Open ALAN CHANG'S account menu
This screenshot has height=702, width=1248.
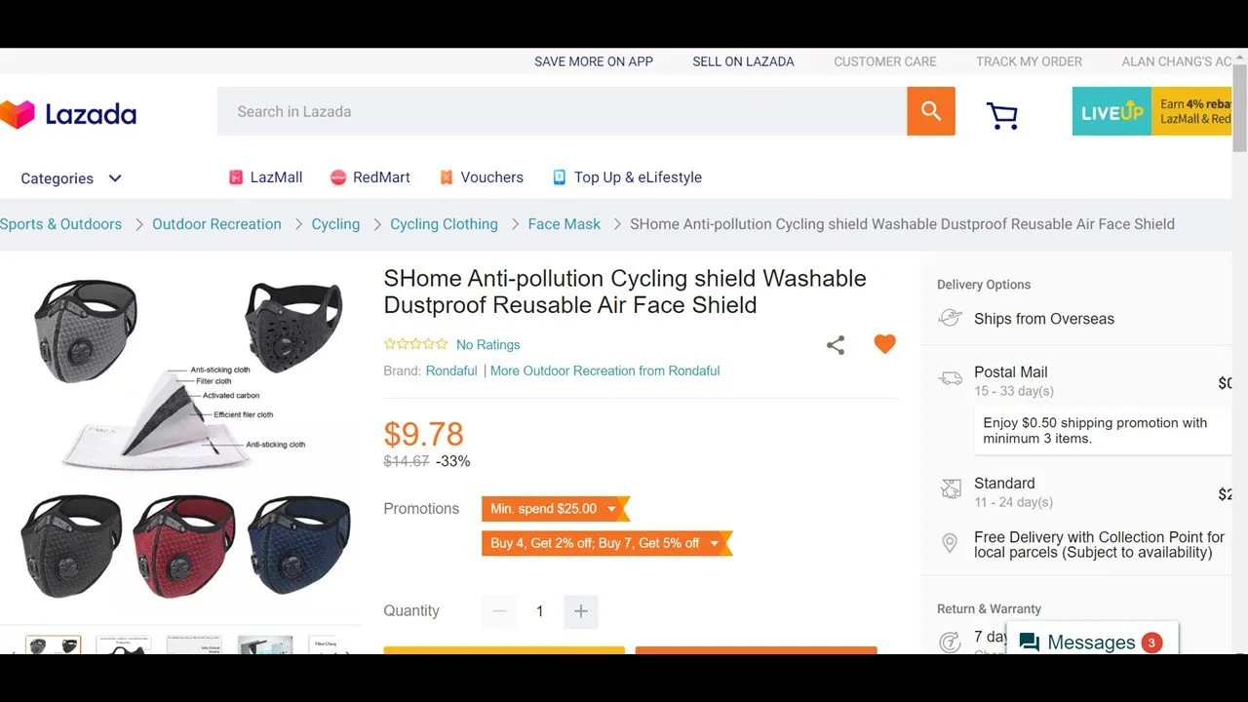tap(1177, 61)
